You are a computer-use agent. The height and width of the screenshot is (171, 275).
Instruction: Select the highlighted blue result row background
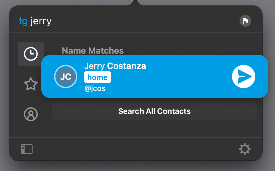155,77
